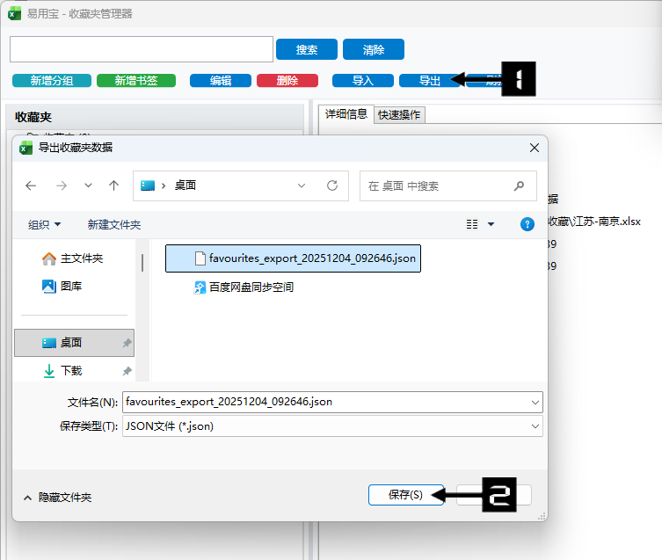Click the search magnifier icon
Screen dimensions: 662x560
pyautogui.click(x=519, y=185)
